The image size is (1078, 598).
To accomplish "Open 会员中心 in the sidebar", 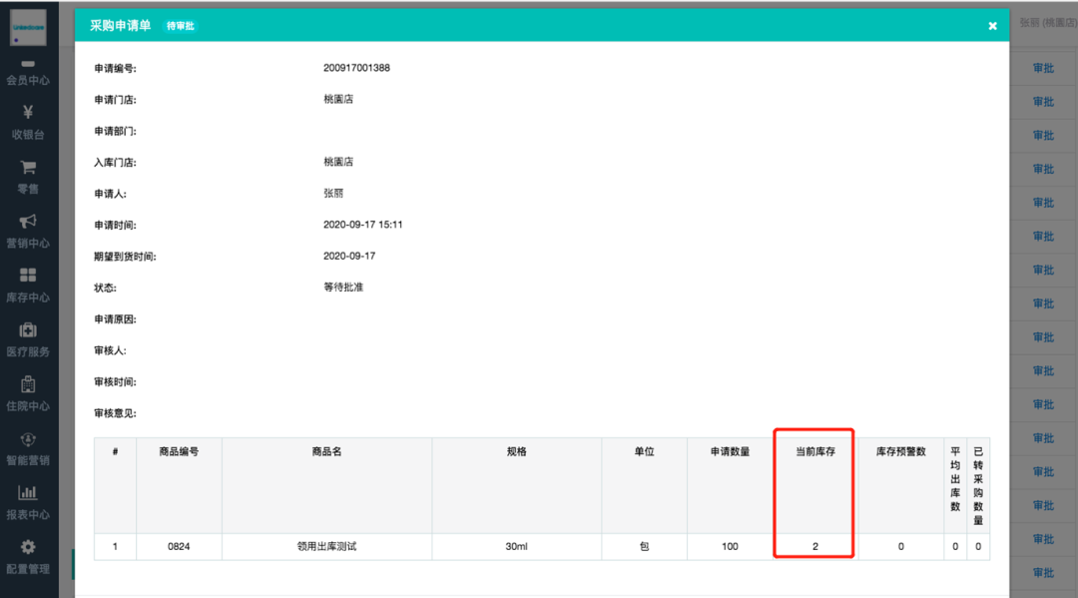I will tap(28, 73).
